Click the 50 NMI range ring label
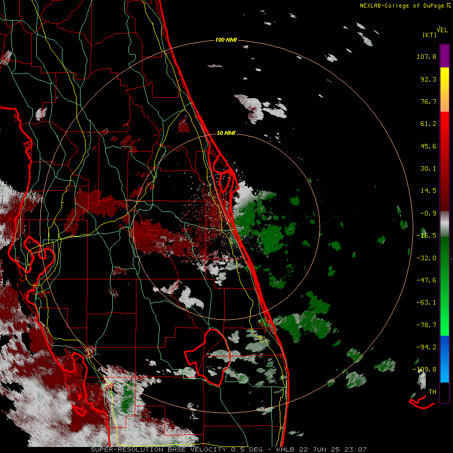453x453 pixels. 226,133
